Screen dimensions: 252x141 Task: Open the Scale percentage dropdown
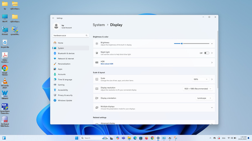point(201,79)
